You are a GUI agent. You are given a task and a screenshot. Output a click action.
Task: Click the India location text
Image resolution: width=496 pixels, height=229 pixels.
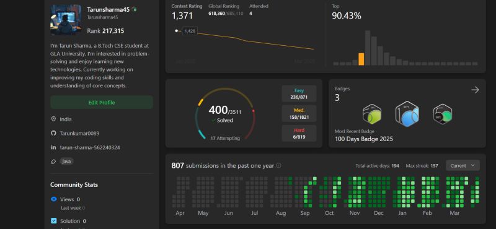66,119
